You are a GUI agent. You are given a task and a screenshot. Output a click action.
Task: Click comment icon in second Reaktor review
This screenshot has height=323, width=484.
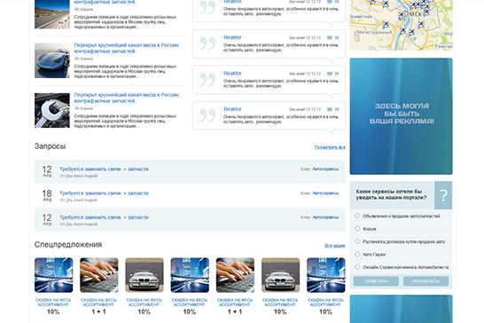330,37
